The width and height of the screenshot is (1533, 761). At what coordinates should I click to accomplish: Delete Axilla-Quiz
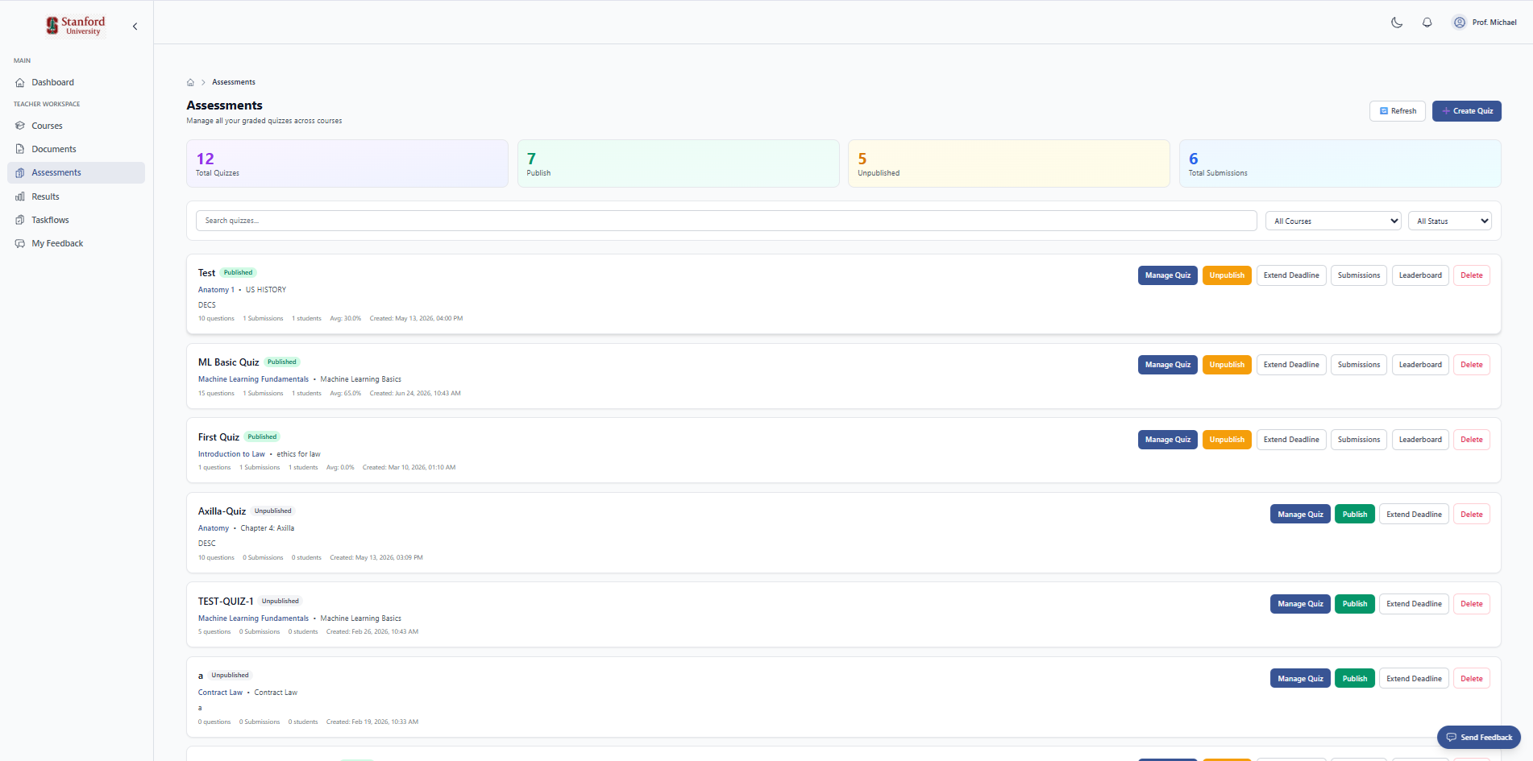click(x=1472, y=515)
